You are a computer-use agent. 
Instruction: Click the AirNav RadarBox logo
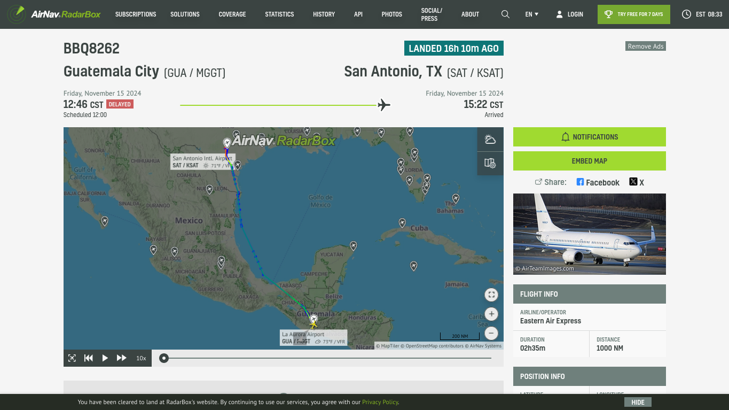click(x=54, y=14)
